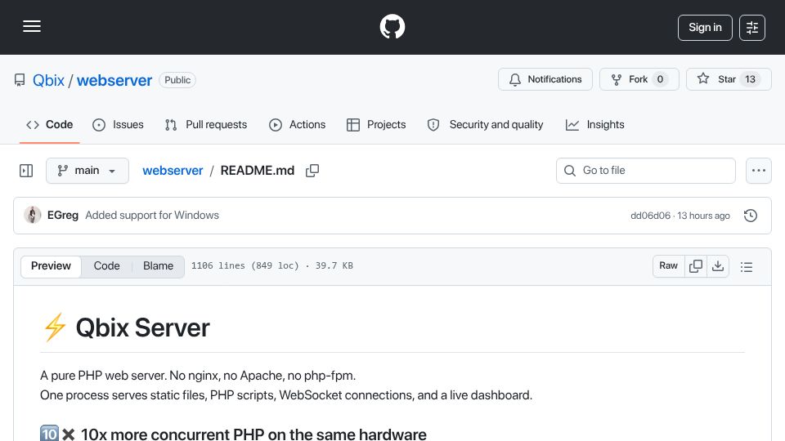The width and height of the screenshot is (785, 441).
Task: Click the fork count 0
Action: (660, 79)
